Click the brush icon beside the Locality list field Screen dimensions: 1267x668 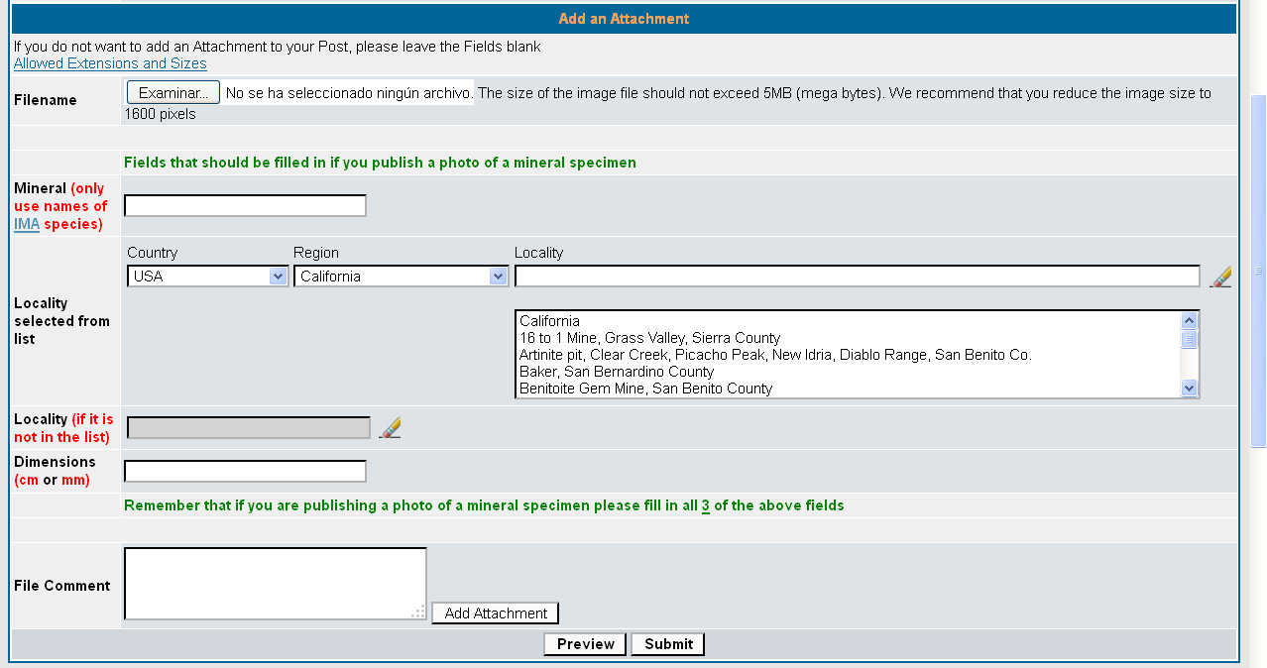click(x=1221, y=277)
